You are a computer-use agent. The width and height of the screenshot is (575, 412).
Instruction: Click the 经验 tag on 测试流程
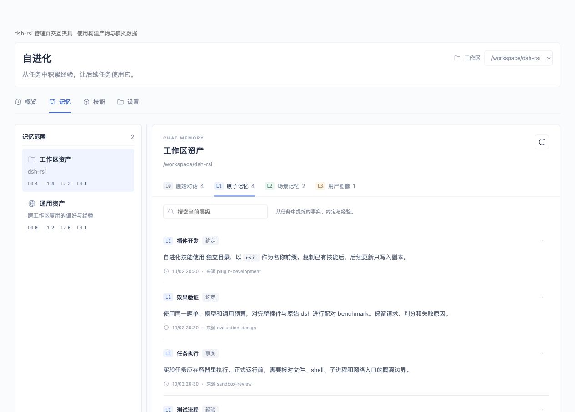click(210, 409)
